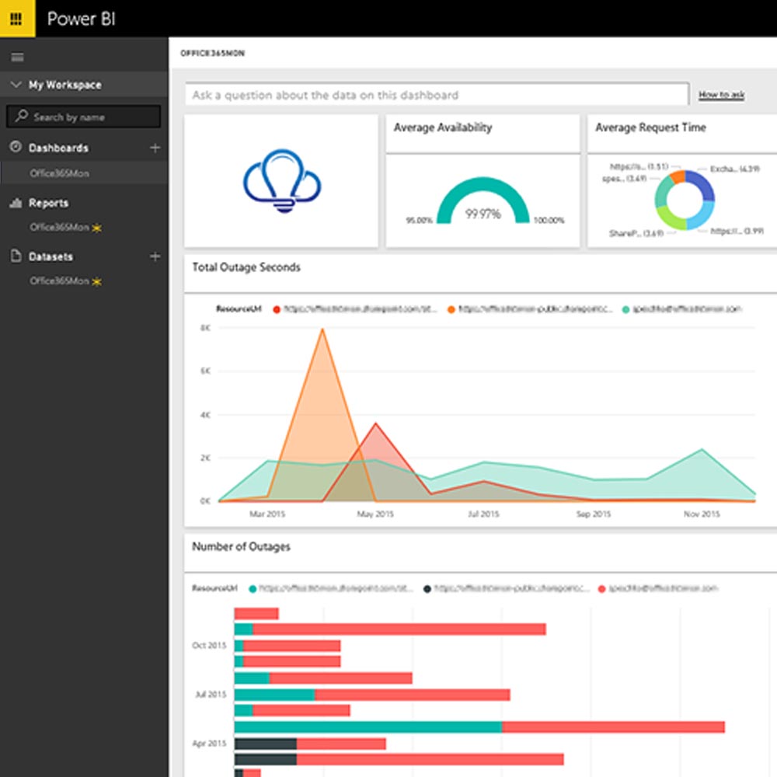This screenshot has height=777, width=777.
Task: Click the Dashboards gauge icon
Action: 16,147
